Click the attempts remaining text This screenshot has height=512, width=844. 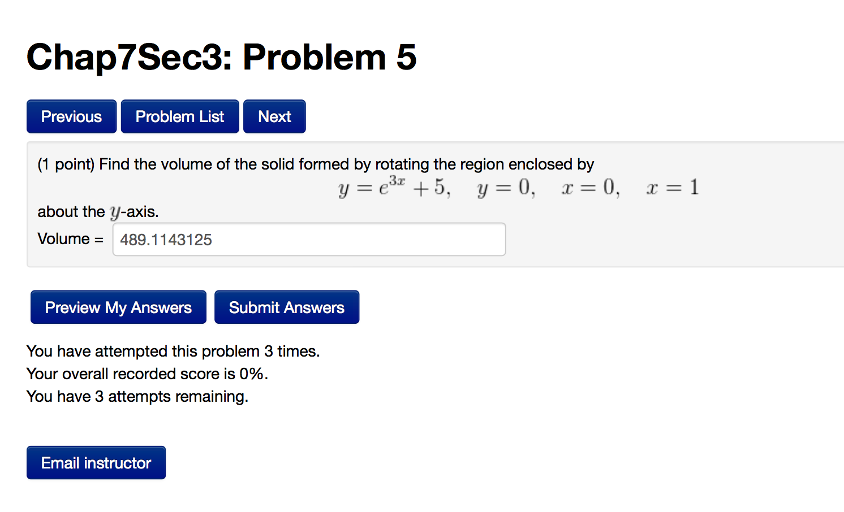137,396
